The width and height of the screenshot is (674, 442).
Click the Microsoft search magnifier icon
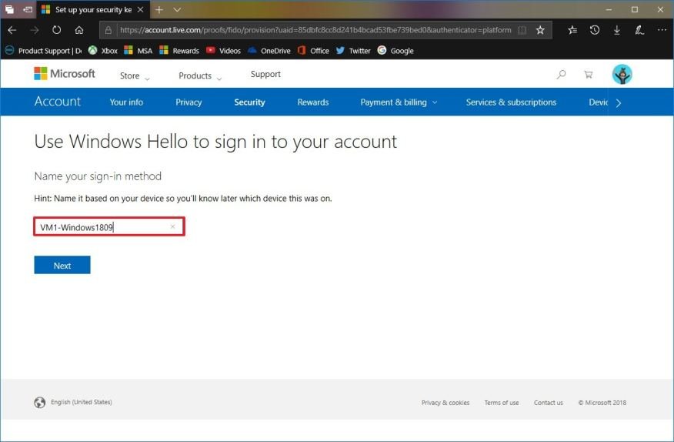[562, 75]
